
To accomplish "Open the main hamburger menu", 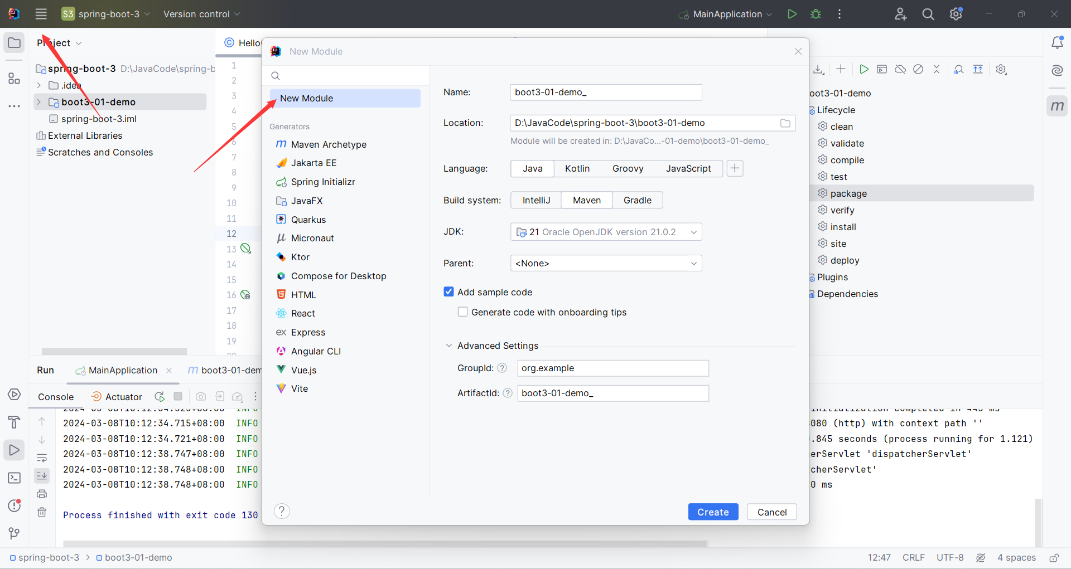I will click(41, 14).
